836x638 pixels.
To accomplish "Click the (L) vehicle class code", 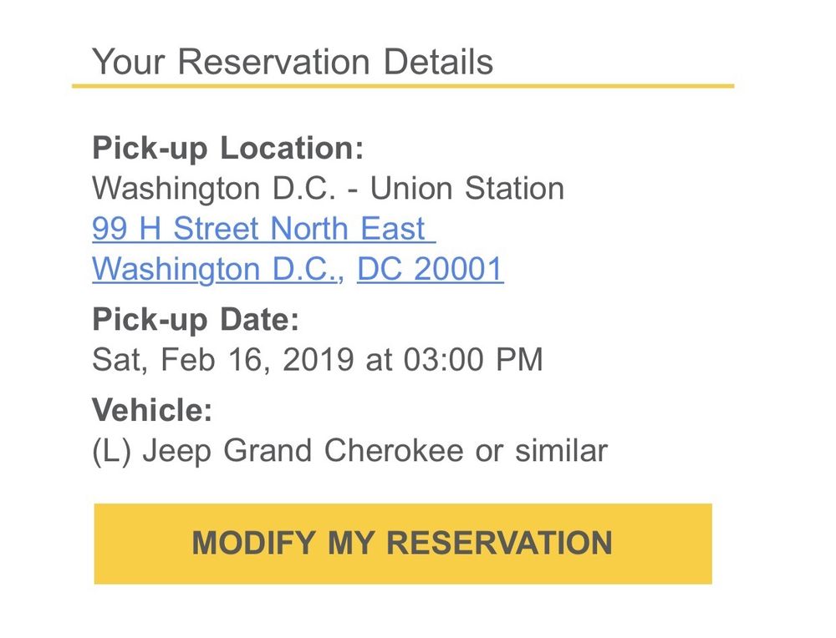I will (112, 451).
